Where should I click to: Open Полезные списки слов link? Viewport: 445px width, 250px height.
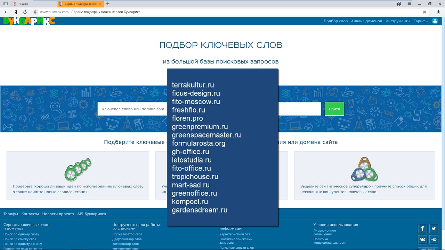point(236,248)
